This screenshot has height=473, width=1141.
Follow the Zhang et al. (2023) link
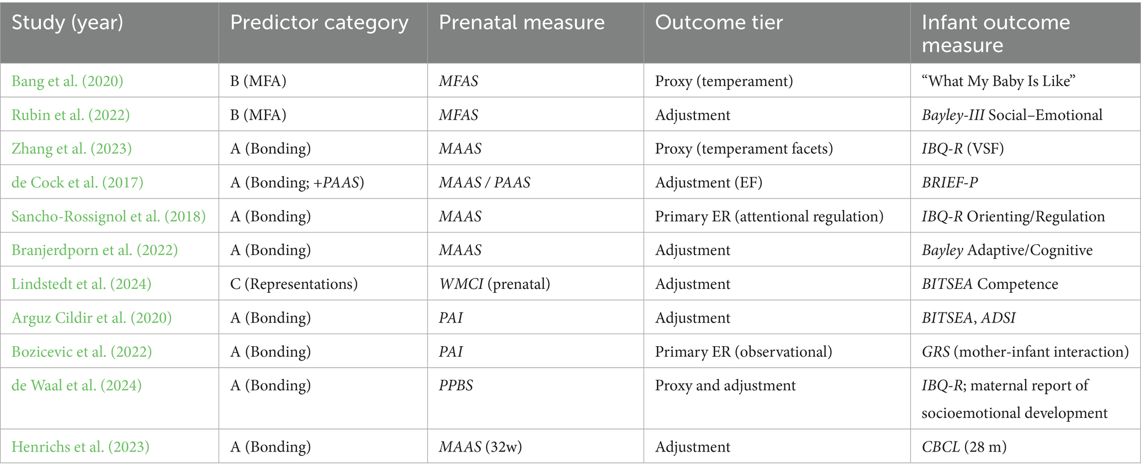click(72, 149)
